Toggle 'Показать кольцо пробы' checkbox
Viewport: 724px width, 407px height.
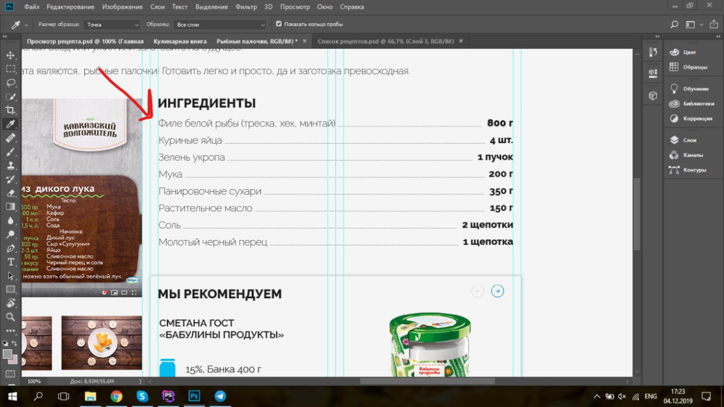[278, 24]
